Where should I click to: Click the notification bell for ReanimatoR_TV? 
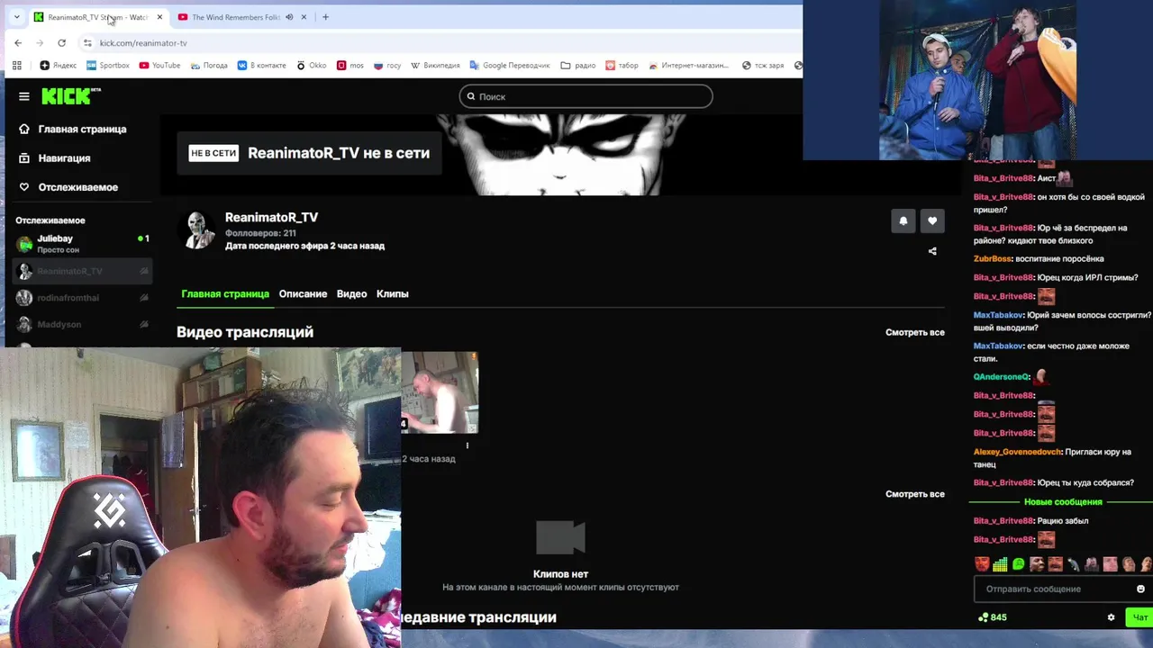coord(903,220)
